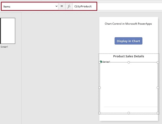Click the equals sign in formula bar

(62, 6)
